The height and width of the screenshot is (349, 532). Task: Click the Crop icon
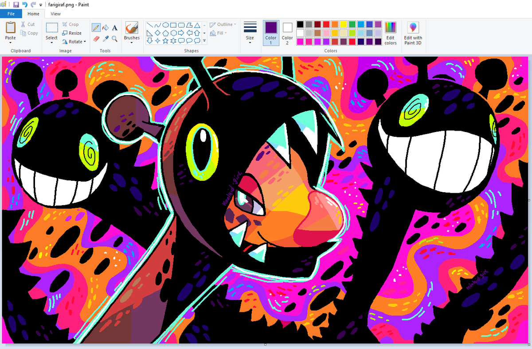click(65, 24)
